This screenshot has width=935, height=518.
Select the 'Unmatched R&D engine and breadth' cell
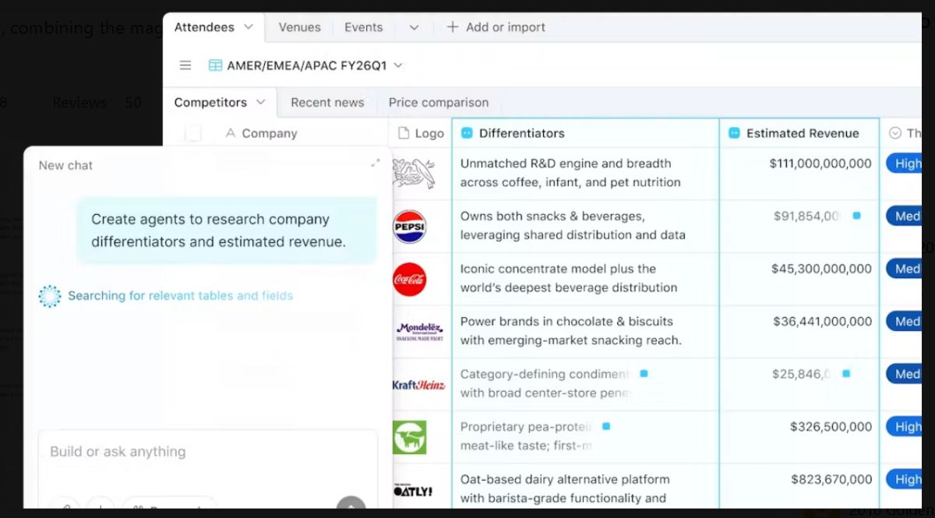[586, 173]
